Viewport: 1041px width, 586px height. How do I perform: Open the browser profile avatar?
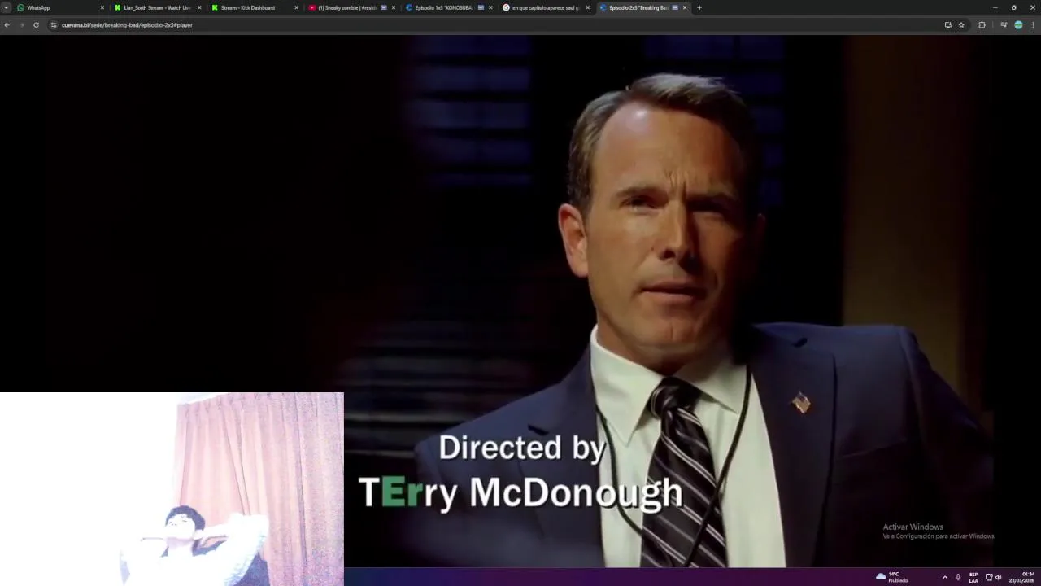[1018, 25]
